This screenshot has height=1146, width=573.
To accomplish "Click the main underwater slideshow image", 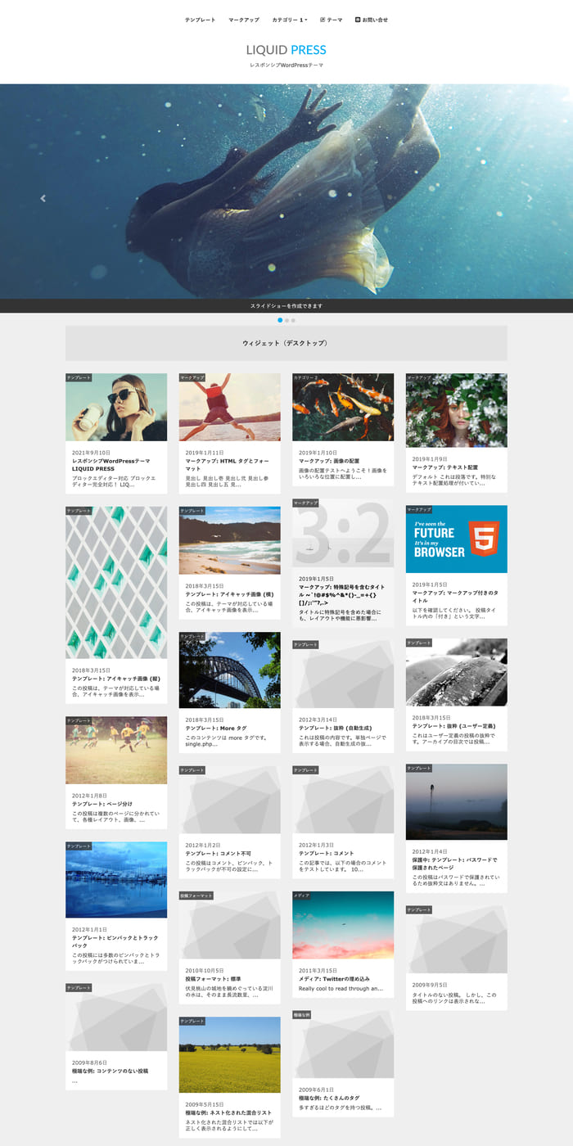I will coord(286,192).
